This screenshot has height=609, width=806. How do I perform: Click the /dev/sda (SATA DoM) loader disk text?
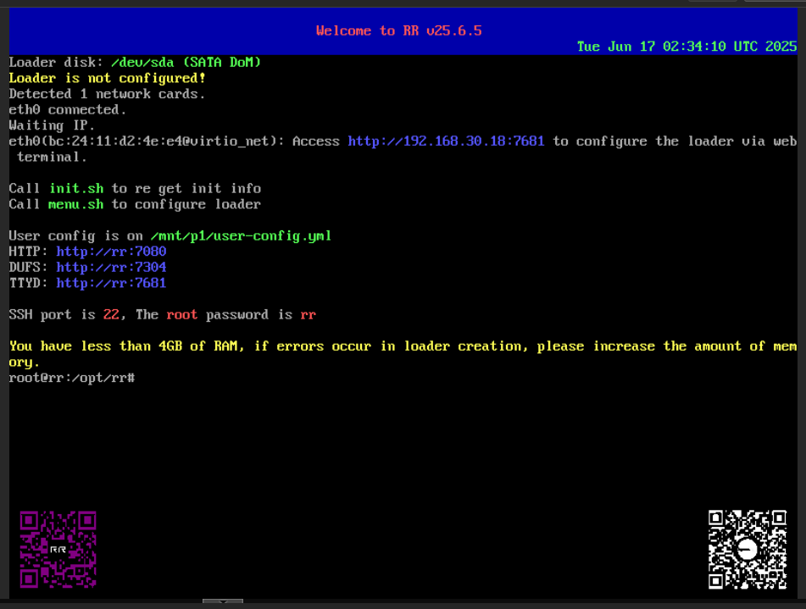[x=186, y=63]
